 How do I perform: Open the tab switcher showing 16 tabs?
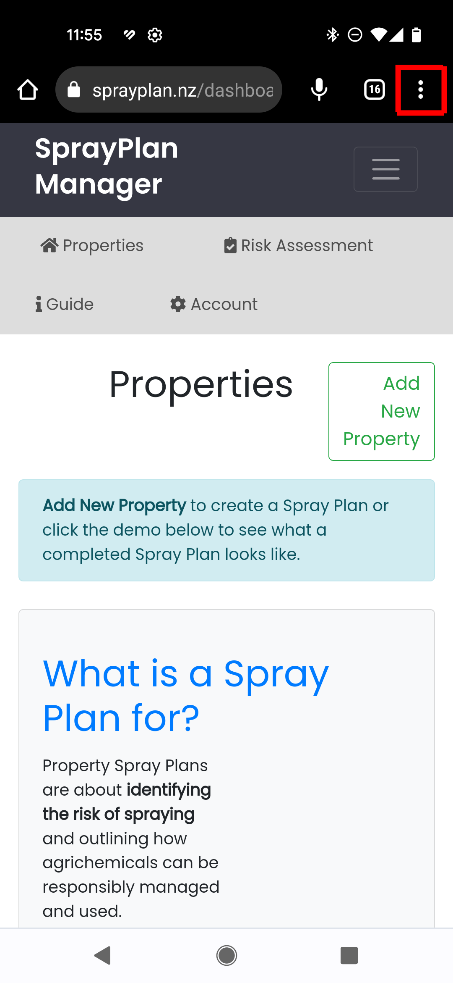373,89
